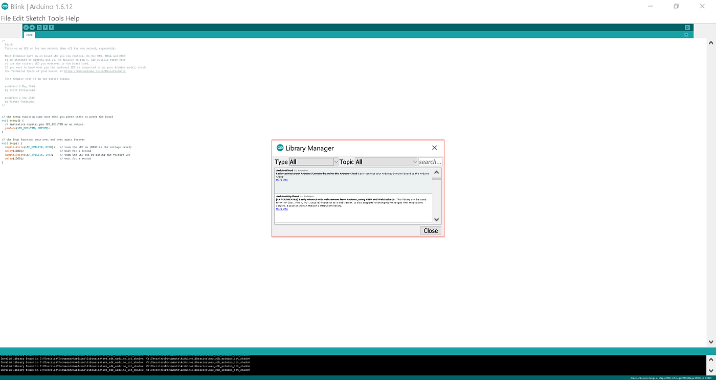Click the Verify sketch checkmark icon
The height and width of the screenshot is (380, 716).
point(26,27)
